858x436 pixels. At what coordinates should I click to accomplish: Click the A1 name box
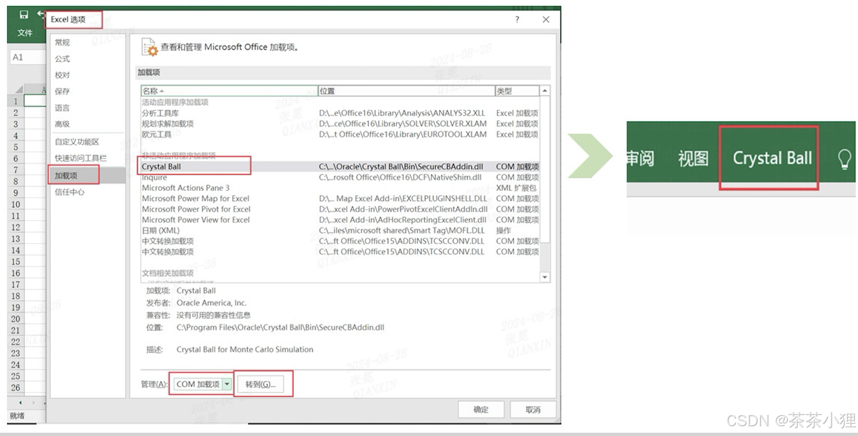pos(27,57)
